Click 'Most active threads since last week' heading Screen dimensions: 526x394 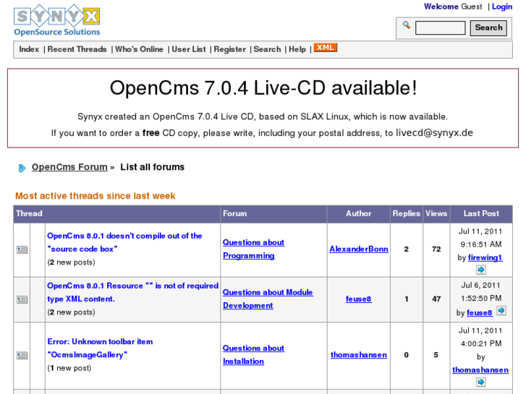click(96, 196)
